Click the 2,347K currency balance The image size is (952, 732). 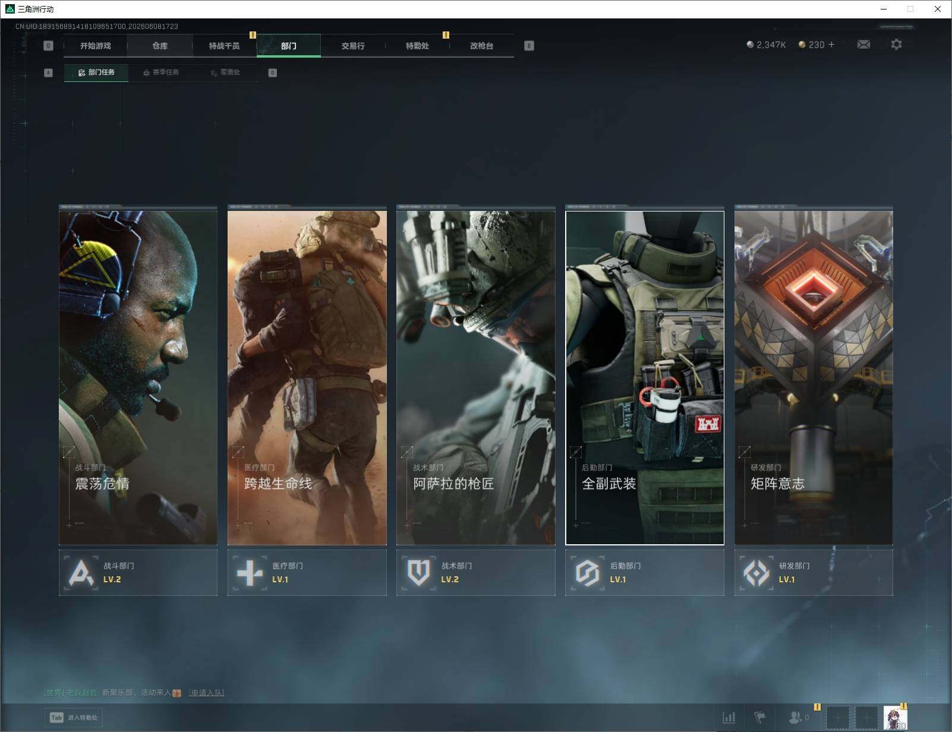pyautogui.click(x=771, y=45)
